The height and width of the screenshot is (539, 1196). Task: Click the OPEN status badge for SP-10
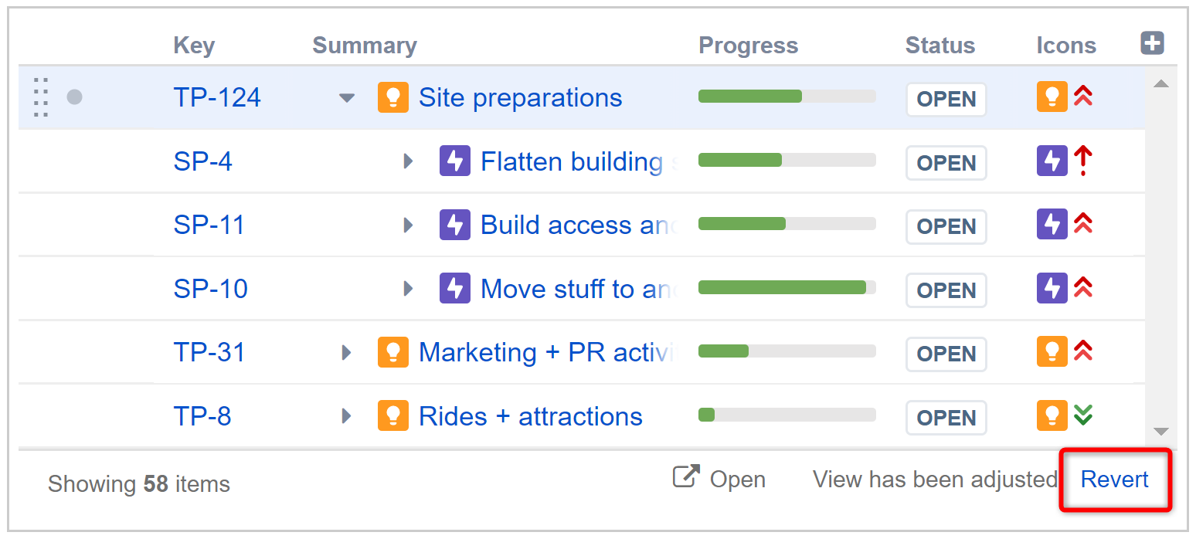pyautogui.click(x=946, y=290)
